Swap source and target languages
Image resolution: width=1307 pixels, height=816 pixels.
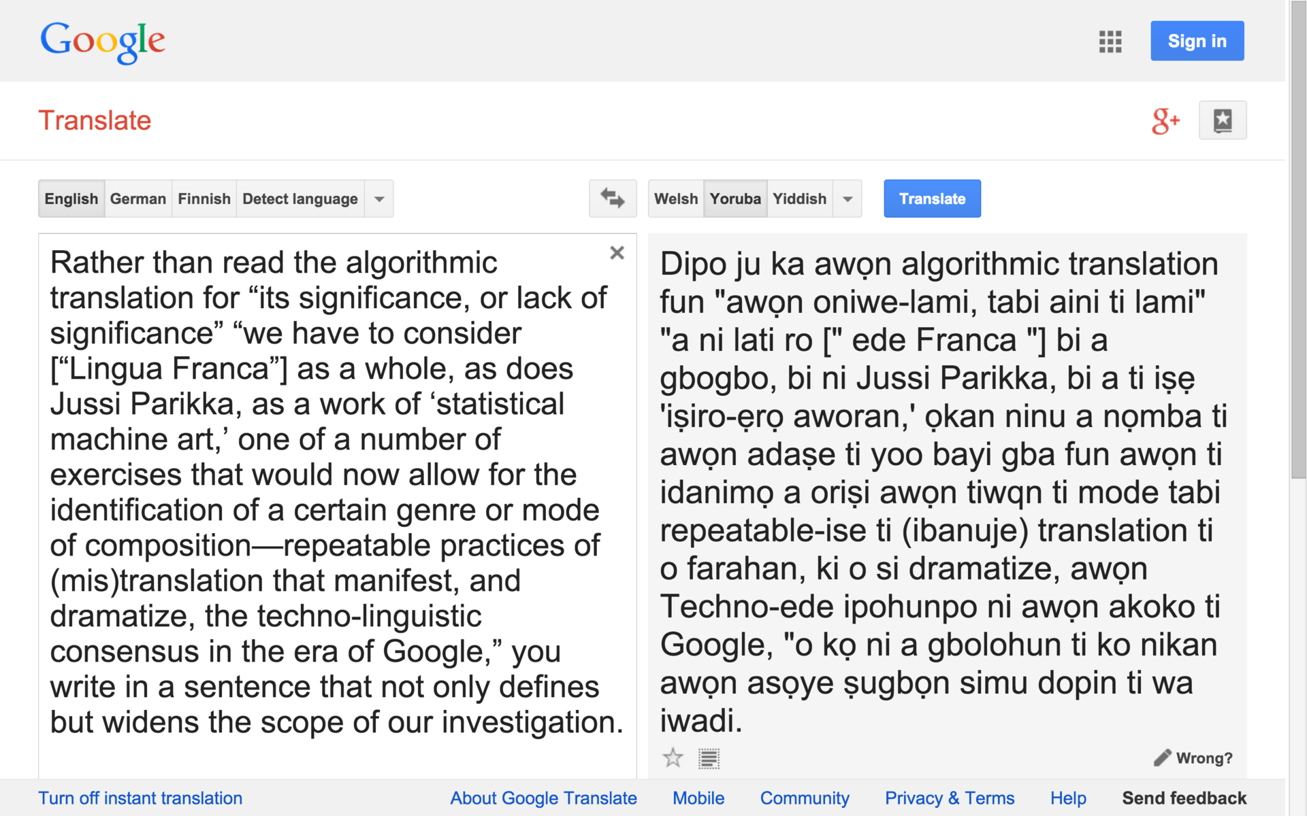click(x=612, y=199)
